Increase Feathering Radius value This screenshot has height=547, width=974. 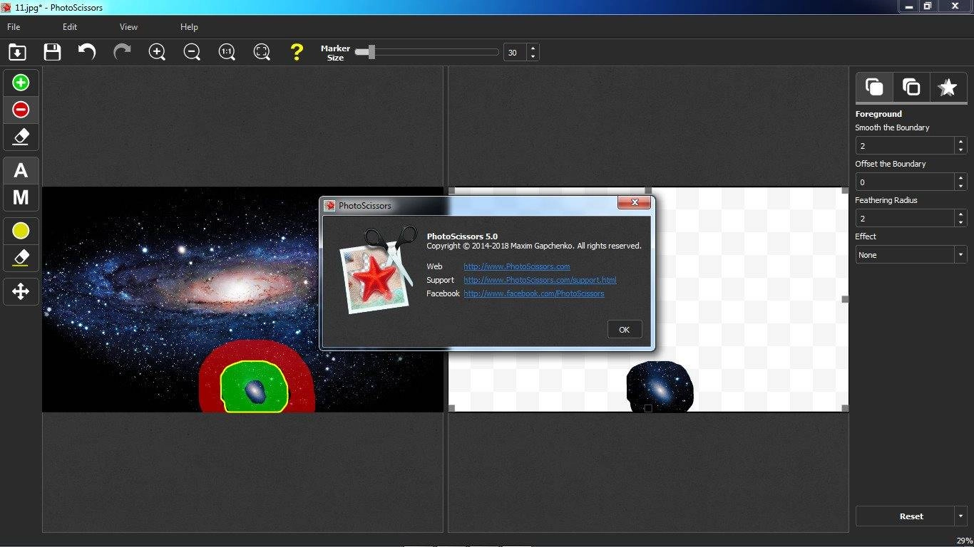pos(961,214)
